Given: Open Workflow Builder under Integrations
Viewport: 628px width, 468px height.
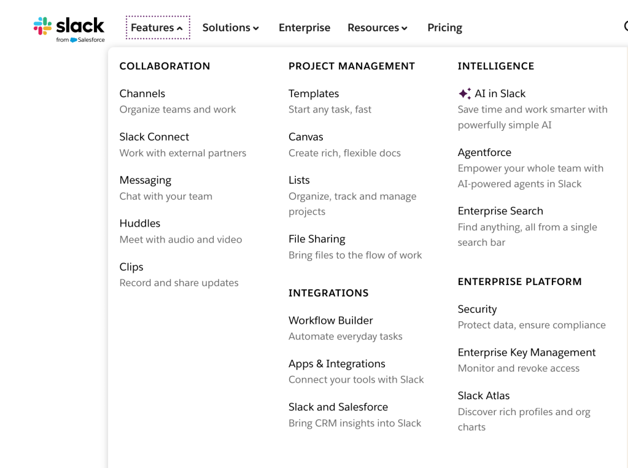Looking at the screenshot, I should click(x=331, y=321).
